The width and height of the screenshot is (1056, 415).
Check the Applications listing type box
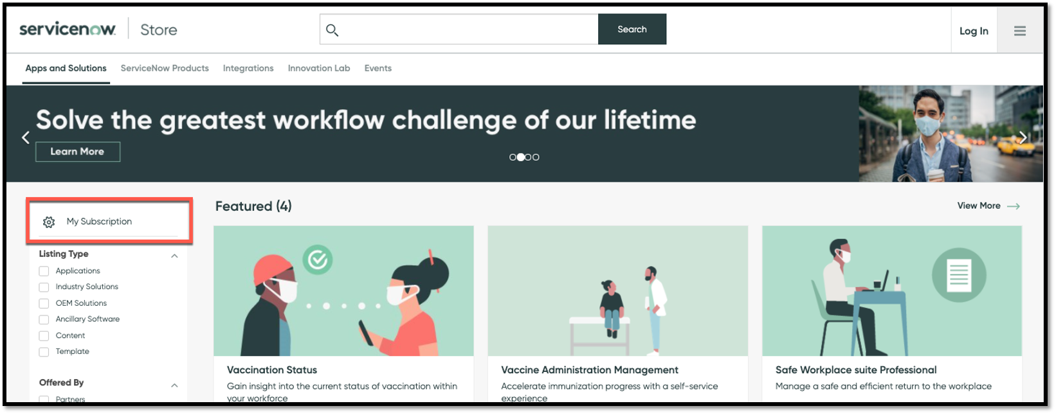44,271
